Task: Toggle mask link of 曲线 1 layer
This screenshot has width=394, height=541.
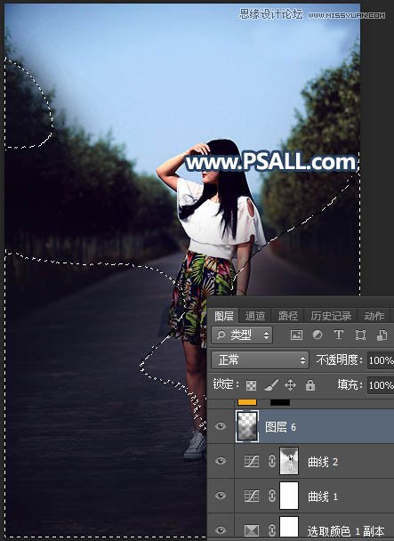Action: point(272,496)
